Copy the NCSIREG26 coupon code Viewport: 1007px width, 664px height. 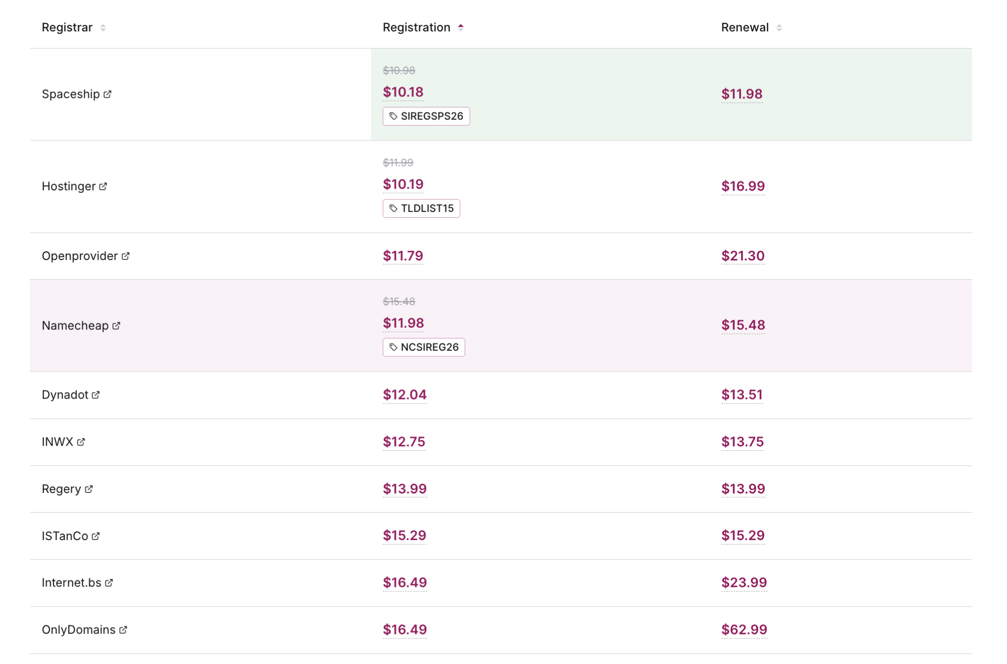[x=424, y=347]
